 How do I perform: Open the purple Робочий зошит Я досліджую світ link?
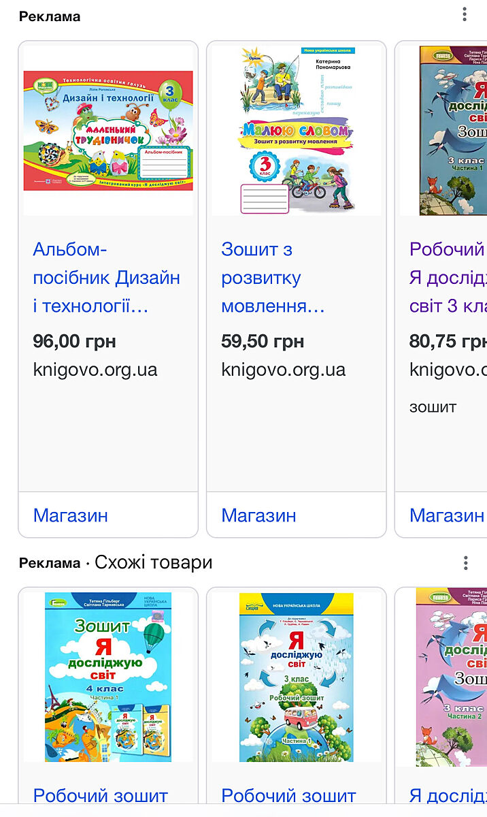pos(448,278)
